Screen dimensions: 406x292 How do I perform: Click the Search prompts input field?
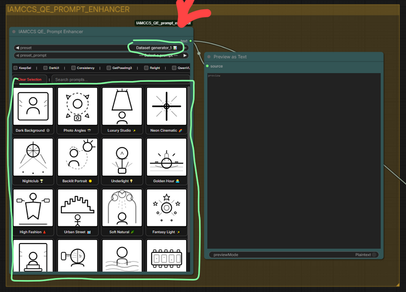coord(119,79)
